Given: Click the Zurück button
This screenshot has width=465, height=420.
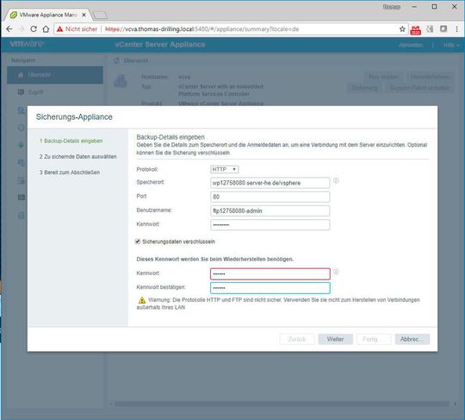Looking at the screenshot, I should (297, 339).
